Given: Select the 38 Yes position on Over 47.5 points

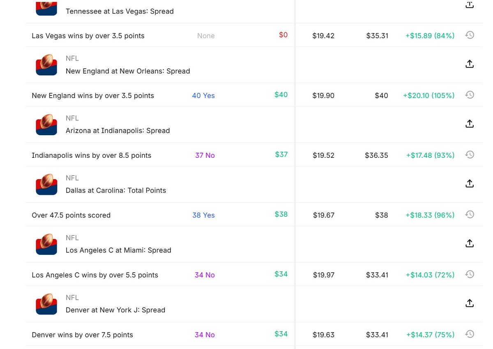Looking at the screenshot, I should 203,215.
